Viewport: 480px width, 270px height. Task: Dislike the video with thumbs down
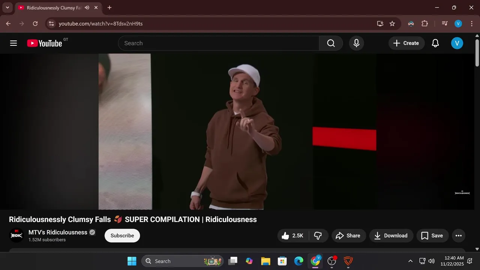318,235
